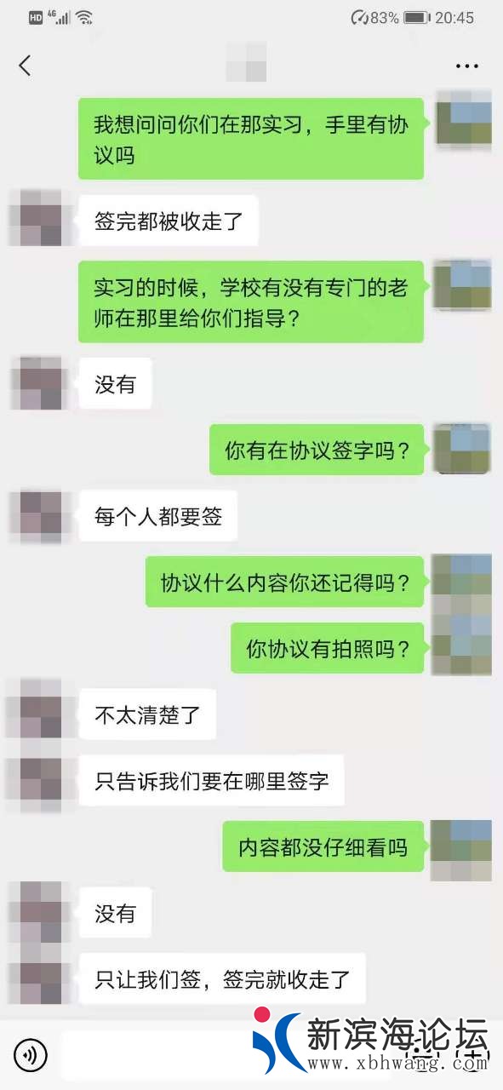Select the message '不太清楚了'
The height and width of the screenshot is (1090, 503).
pyautogui.click(x=147, y=714)
